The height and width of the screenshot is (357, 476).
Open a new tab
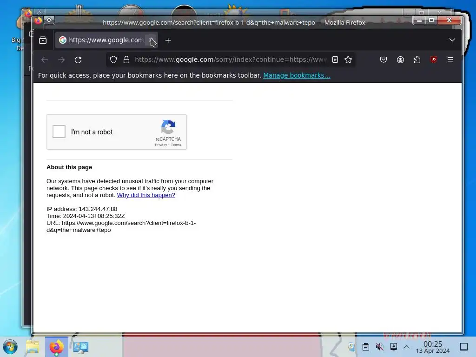(x=168, y=40)
